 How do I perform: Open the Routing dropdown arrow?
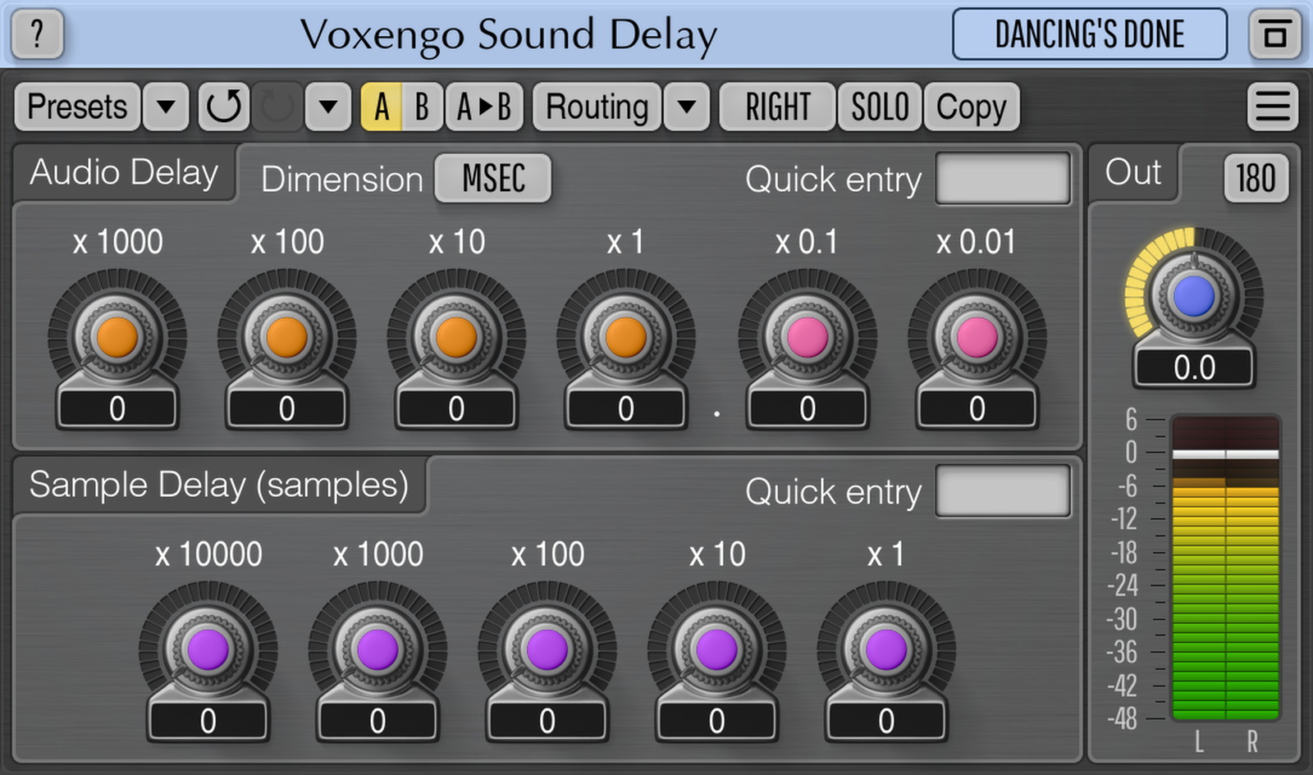[x=687, y=107]
